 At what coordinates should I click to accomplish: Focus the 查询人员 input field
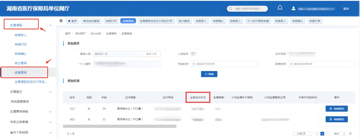coord(117,54)
